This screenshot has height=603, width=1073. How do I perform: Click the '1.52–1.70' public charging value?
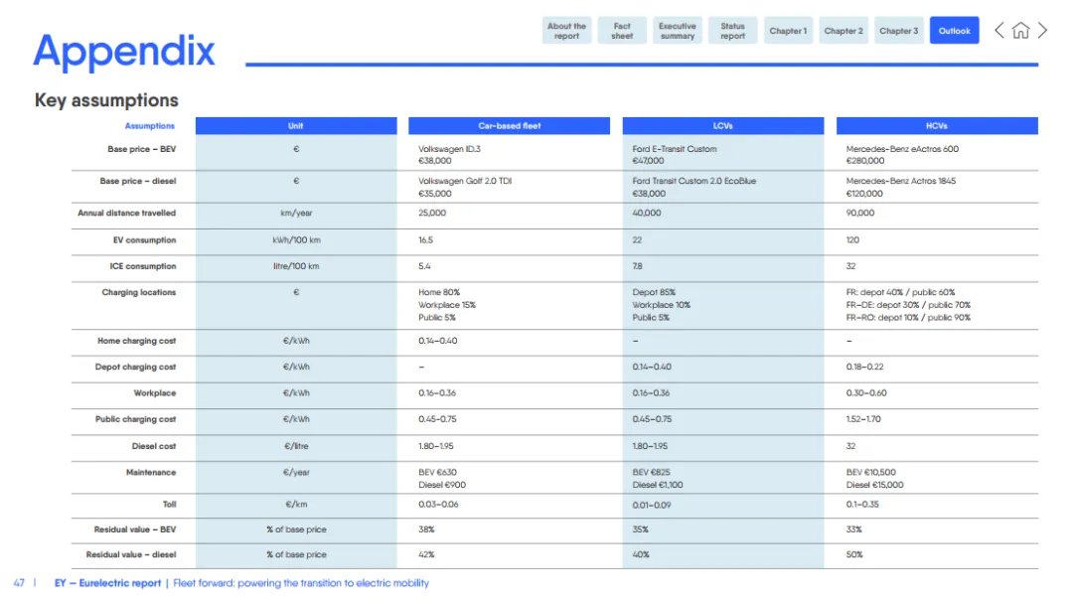(863, 419)
